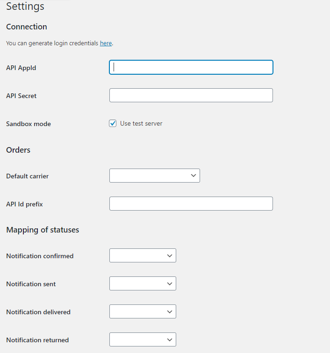Open the Default carrier dropdown
This screenshot has width=330, height=353.
155,176
